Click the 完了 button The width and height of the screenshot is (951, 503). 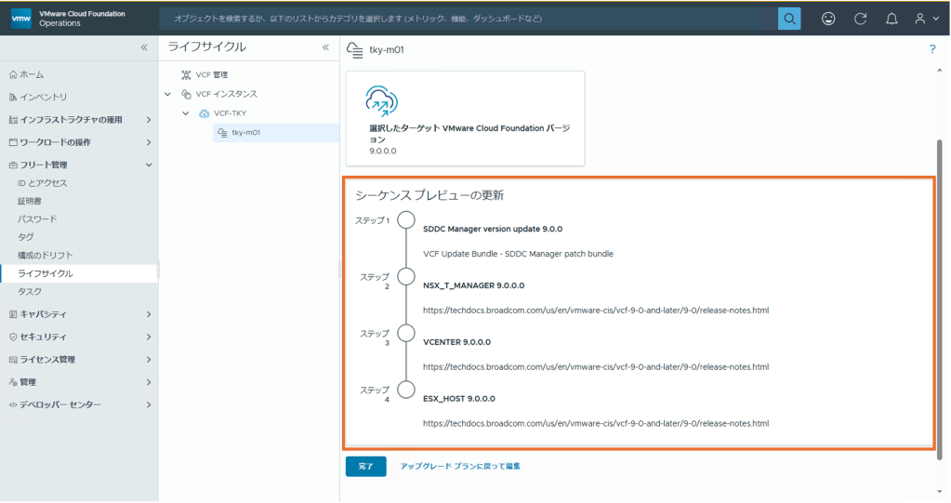365,467
